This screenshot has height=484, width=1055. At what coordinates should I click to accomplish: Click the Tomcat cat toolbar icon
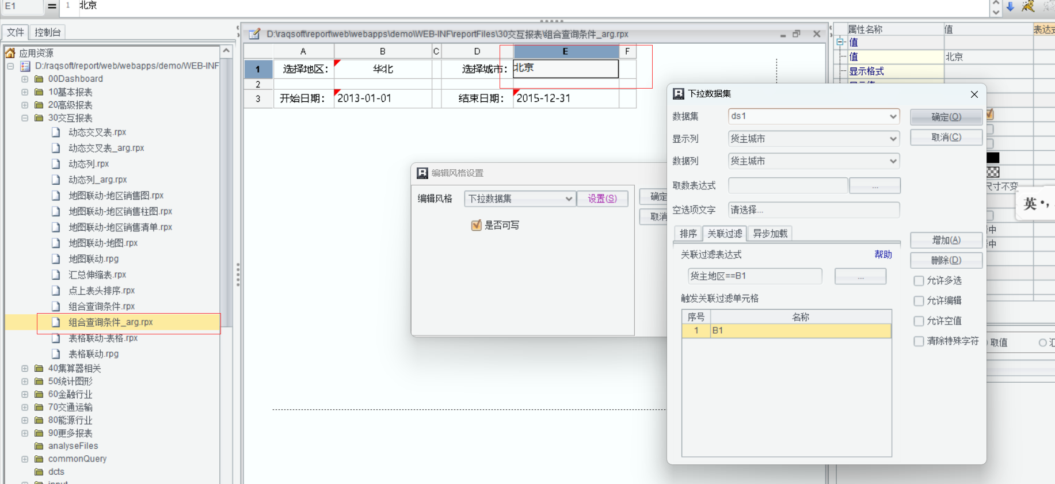coord(1028,6)
